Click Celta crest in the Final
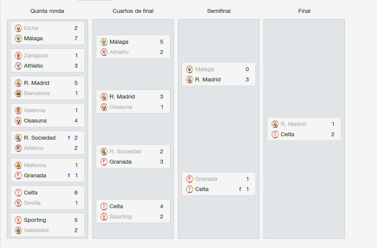Image resolution: width=377 pixels, height=248 pixels. (x=275, y=134)
